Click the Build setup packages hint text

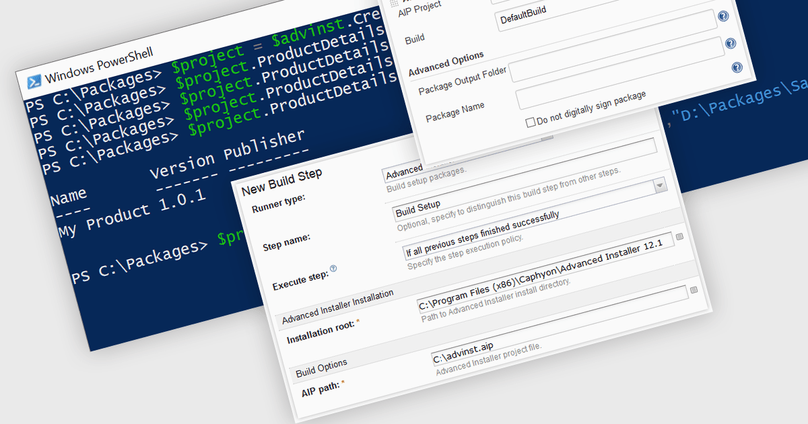427,180
